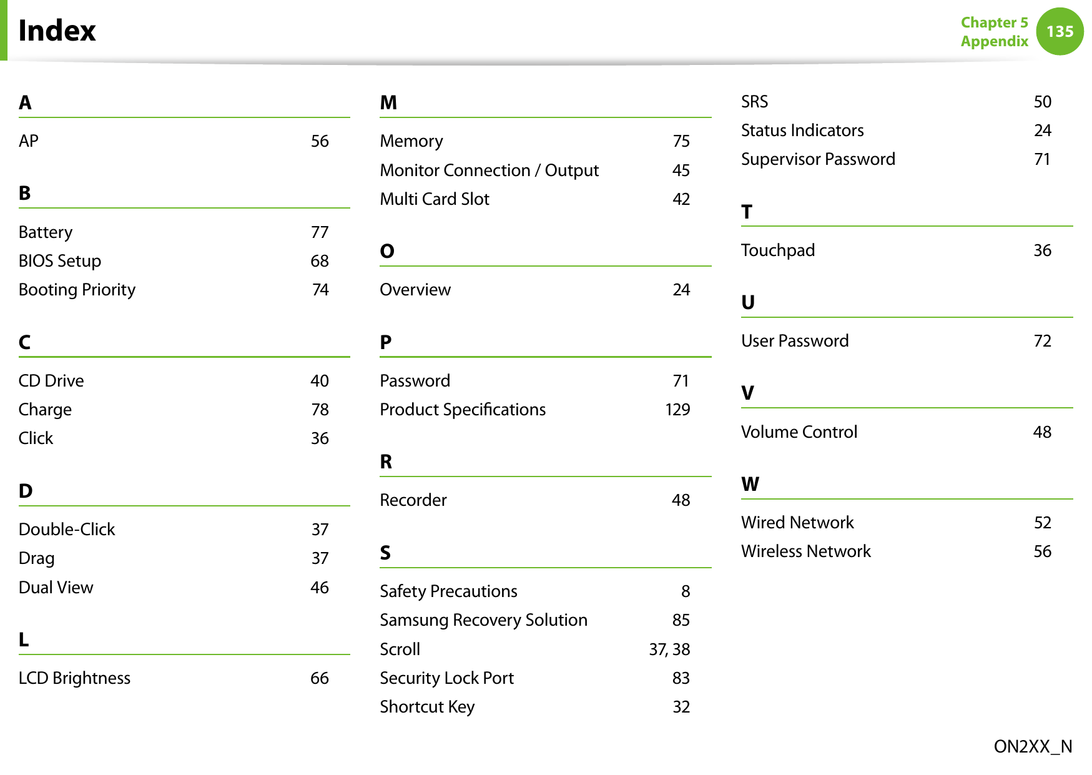Open the Touchpad index entry
The width and height of the screenshot is (1092, 775).
897,250
